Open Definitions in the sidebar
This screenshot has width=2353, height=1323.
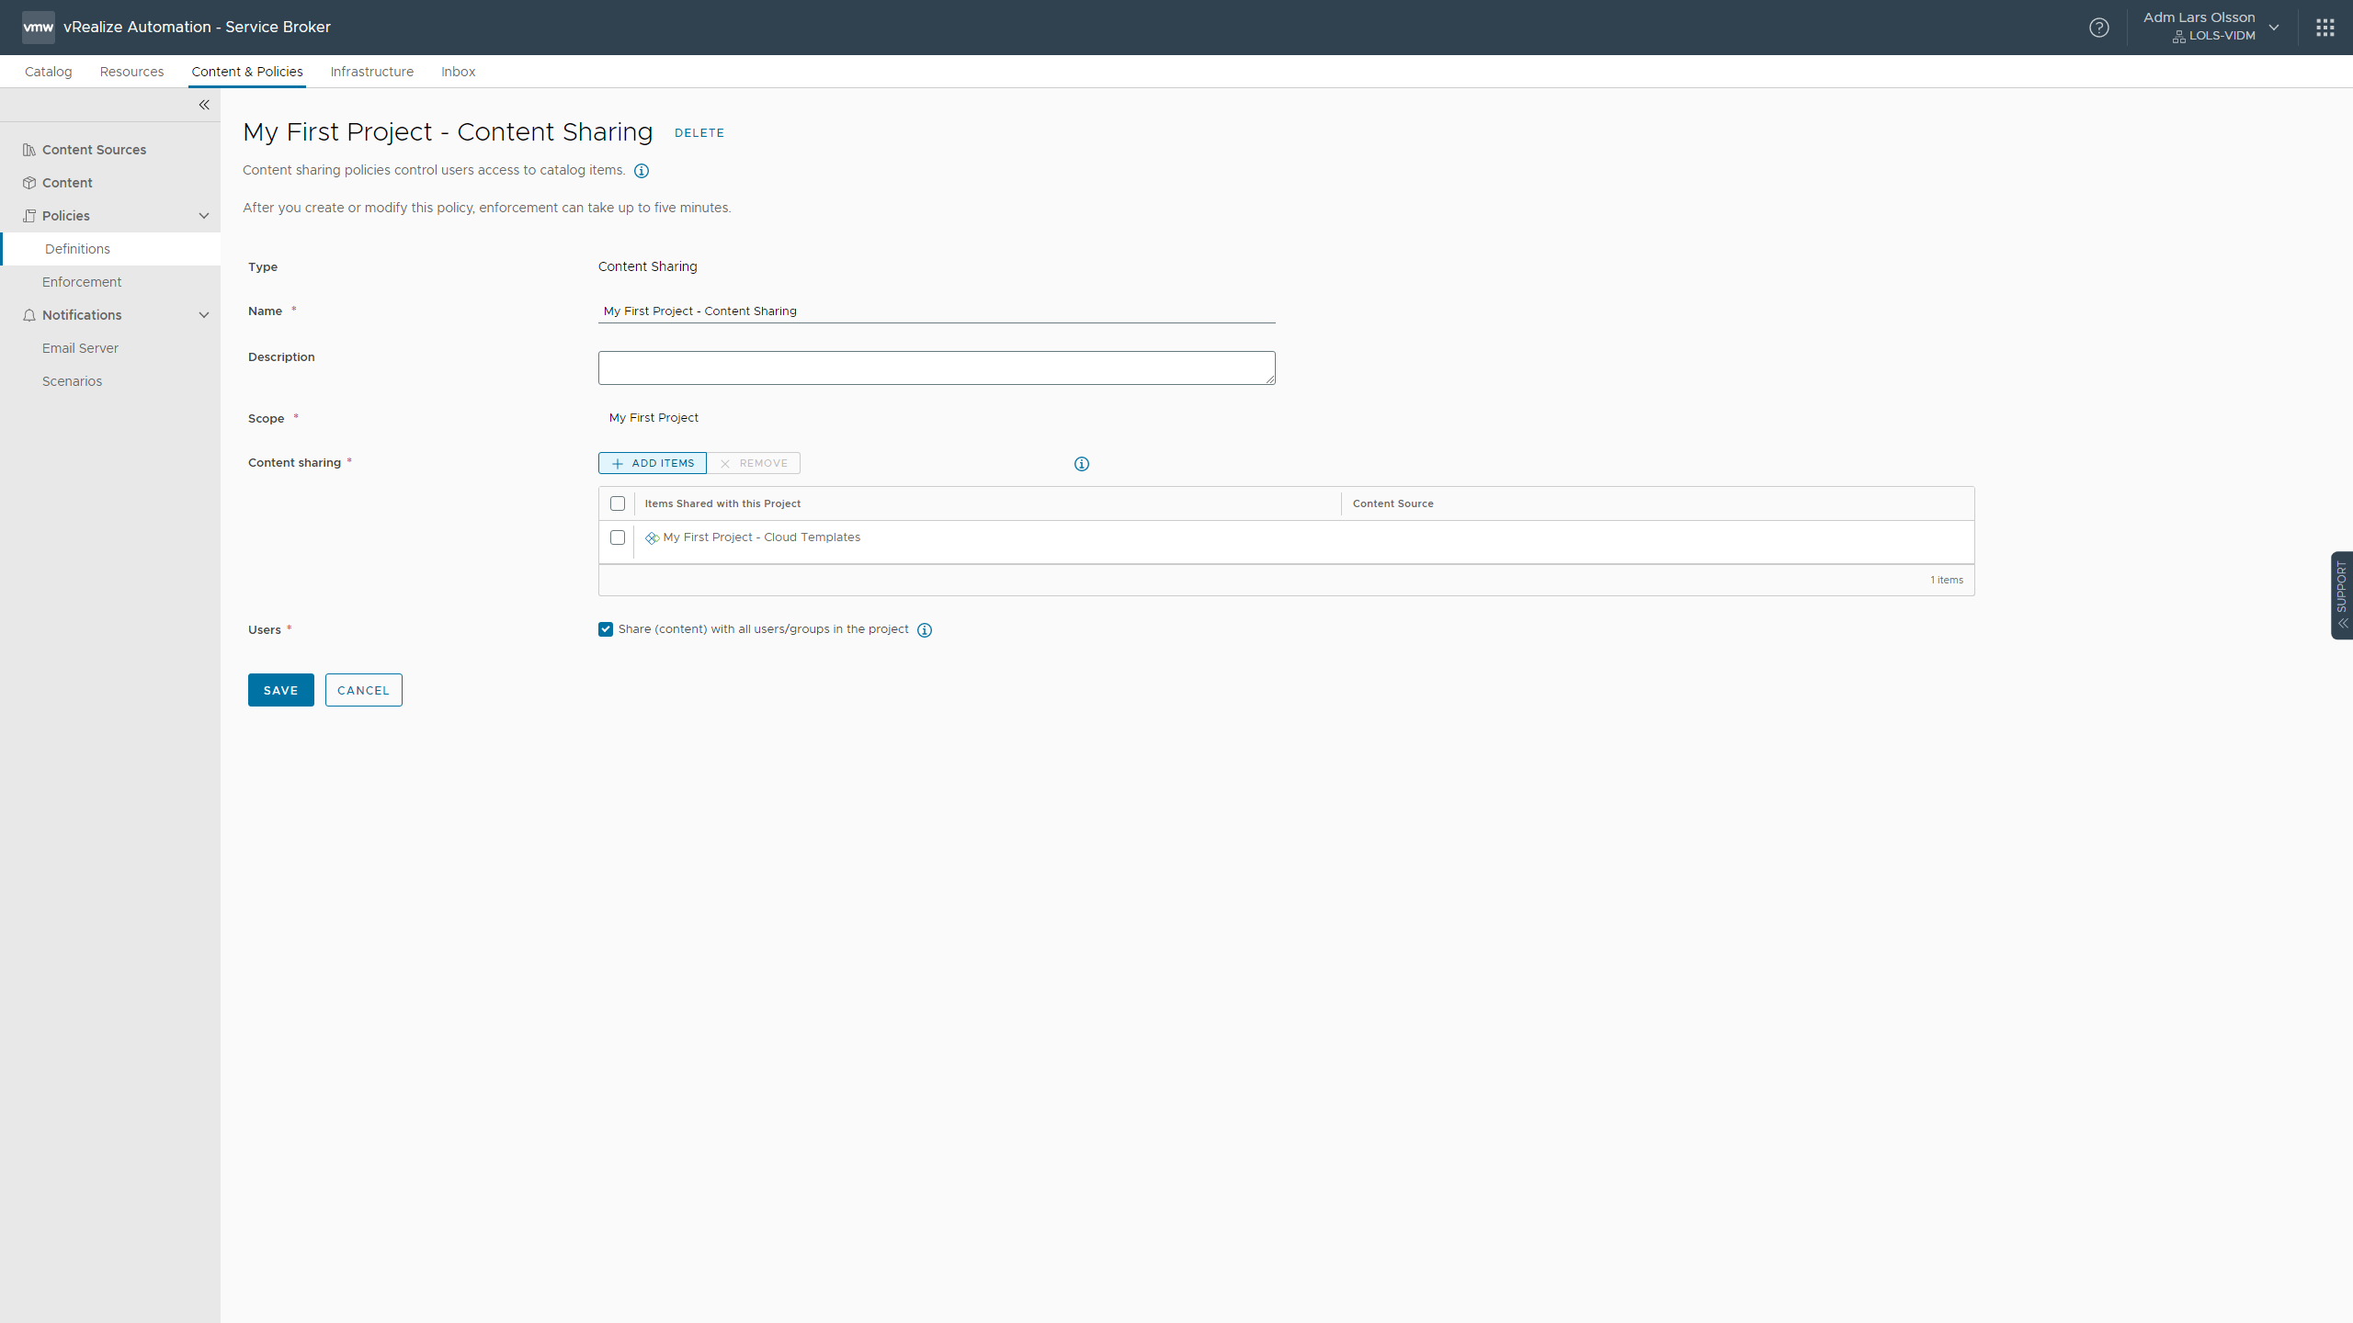pos(111,249)
